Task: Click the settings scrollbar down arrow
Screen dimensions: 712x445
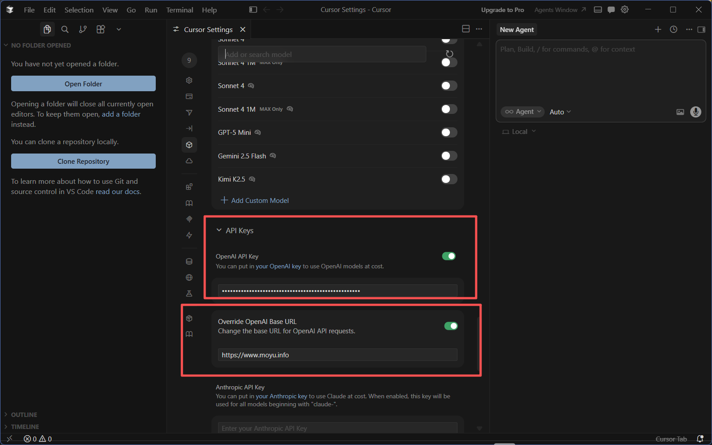Action: pos(479,429)
